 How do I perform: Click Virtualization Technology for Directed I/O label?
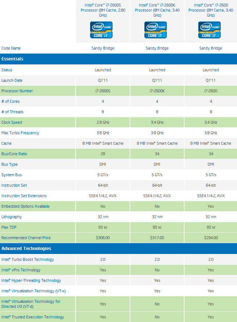point(31,304)
